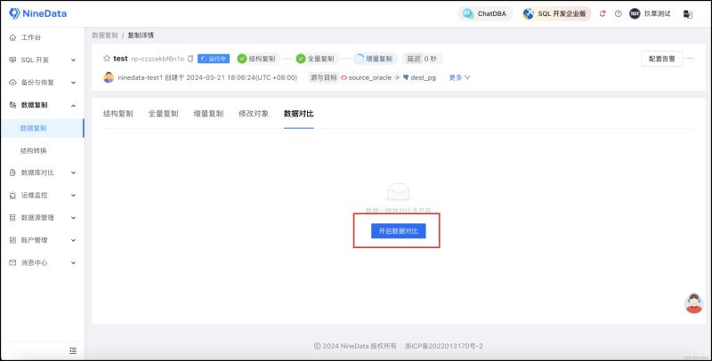Click the 数据源管理 icon
The width and height of the screenshot is (712, 361).
pyautogui.click(x=12, y=218)
